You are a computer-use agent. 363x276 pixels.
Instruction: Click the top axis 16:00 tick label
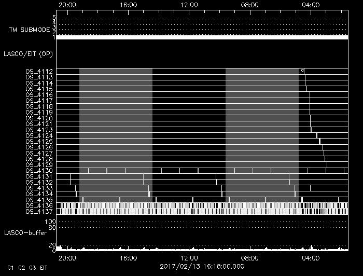(128, 5)
